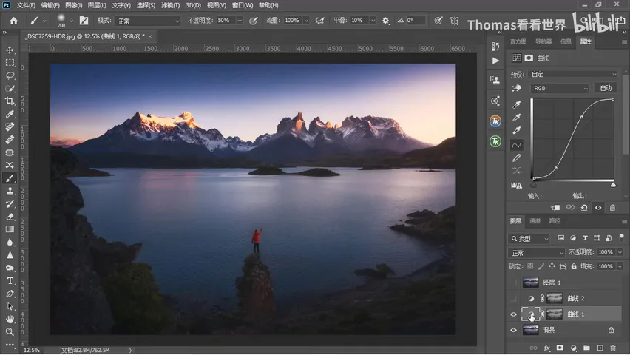The width and height of the screenshot is (630, 355).
Task: Select the Horizontal Type tool
Action: (10, 280)
